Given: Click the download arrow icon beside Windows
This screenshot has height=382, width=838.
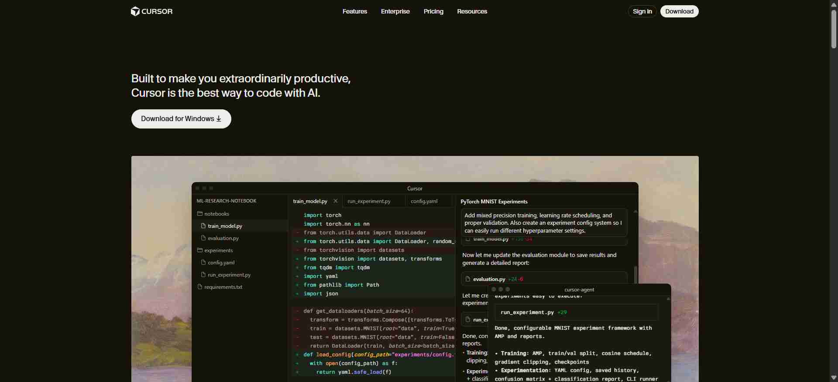Looking at the screenshot, I should (219, 119).
